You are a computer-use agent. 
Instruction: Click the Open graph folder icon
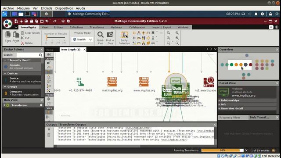click(26, 21)
